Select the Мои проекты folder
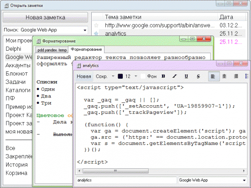This screenshot has height=188, width=251. click(19, 41)
